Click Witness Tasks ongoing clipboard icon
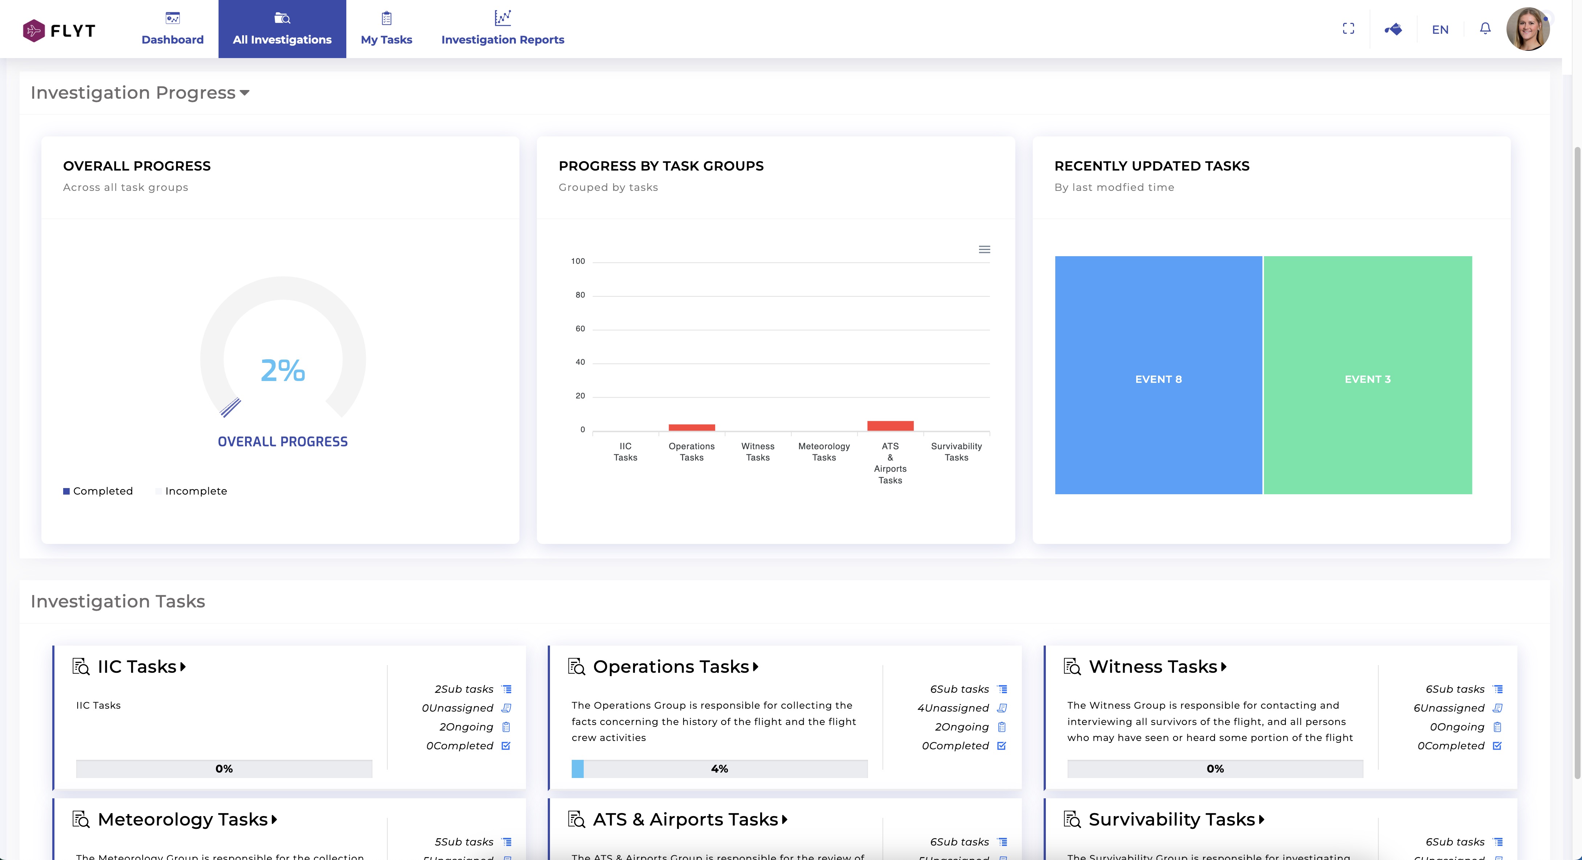This screenshot has height=860, width=1582. coord(1497,728)
